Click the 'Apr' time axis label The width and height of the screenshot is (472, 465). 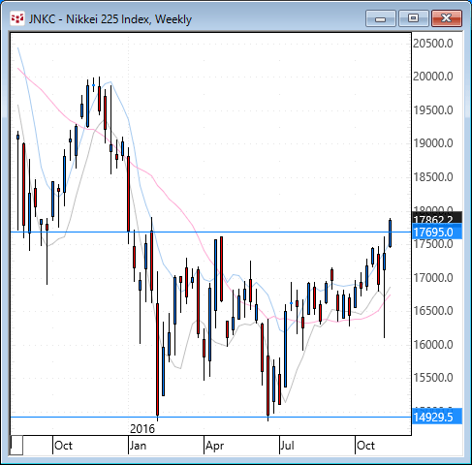215,446
